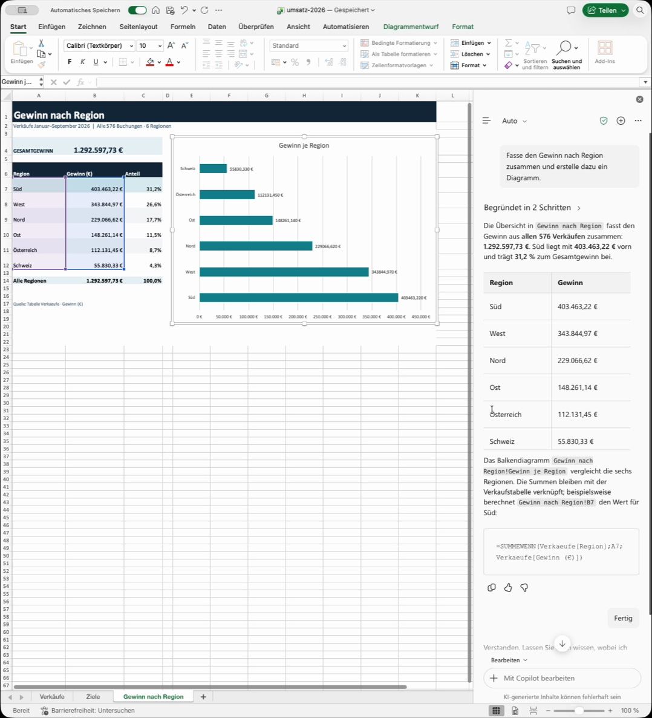Viewport: 652px width, 718px height.
Task: Open the Copilot chat list menu icon
Action: click(x=486, y=121)
